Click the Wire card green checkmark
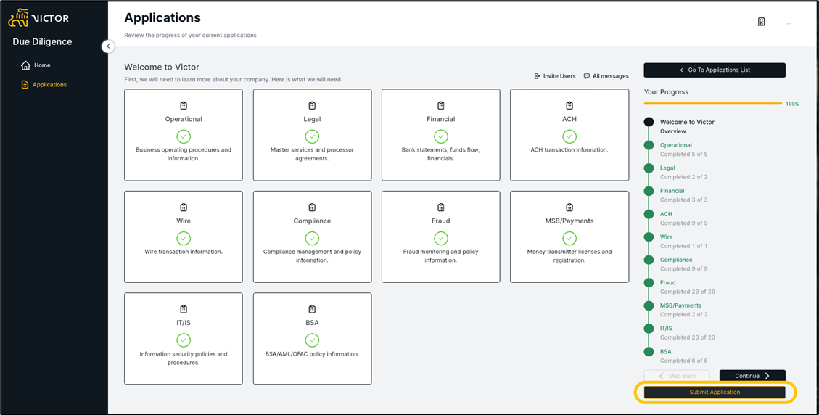This screenshot has height=415, width=819. tap(184, 239)
